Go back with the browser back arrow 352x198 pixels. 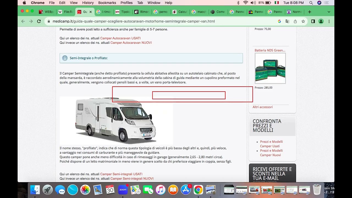click(x=23, y=21)
